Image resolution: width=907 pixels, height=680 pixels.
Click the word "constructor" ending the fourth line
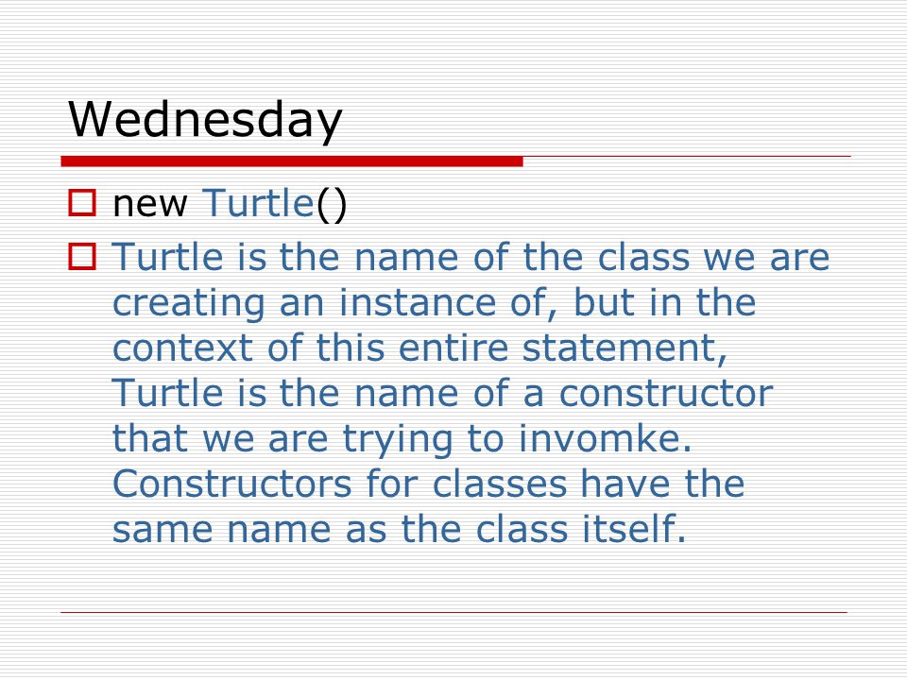pyautogui.click(x=666, y=393)
